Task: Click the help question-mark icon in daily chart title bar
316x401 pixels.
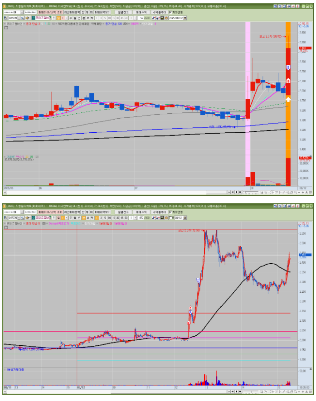Action: click(x=297, y=6)
